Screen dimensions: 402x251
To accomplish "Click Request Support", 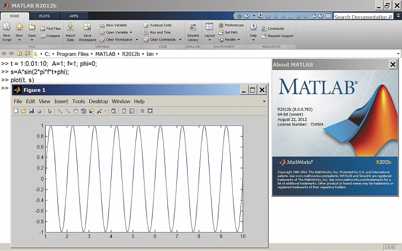I will tap(278, 36).
